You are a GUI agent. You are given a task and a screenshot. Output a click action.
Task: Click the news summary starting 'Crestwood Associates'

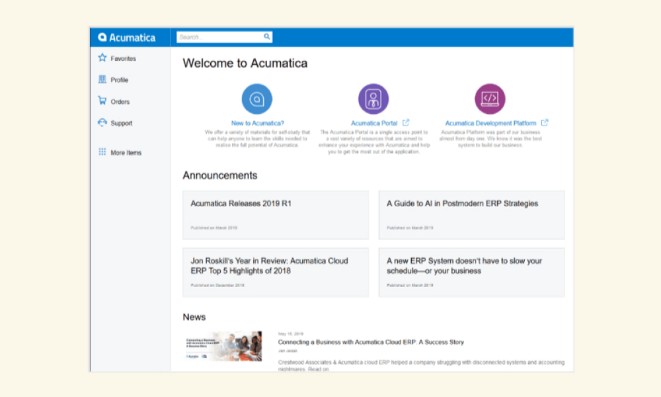tap(421, 365)
